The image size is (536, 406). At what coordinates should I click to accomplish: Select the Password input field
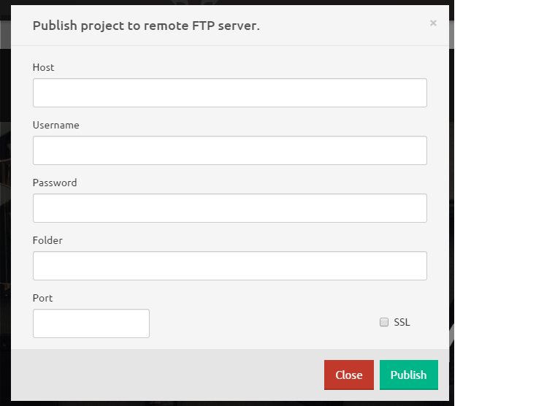click(229, 208)
